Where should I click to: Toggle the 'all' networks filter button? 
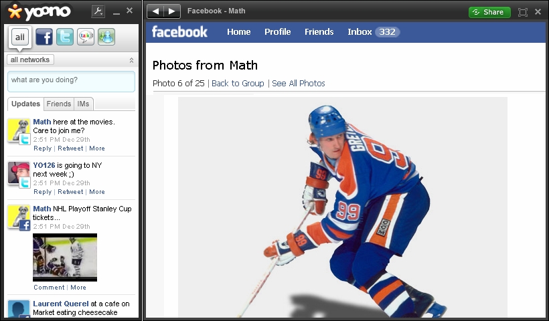pyautogui.click(x=19, y=37)
